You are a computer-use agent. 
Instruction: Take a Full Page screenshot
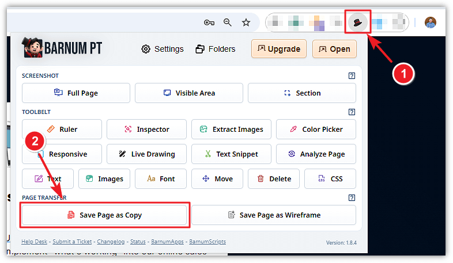coord(76,93)
